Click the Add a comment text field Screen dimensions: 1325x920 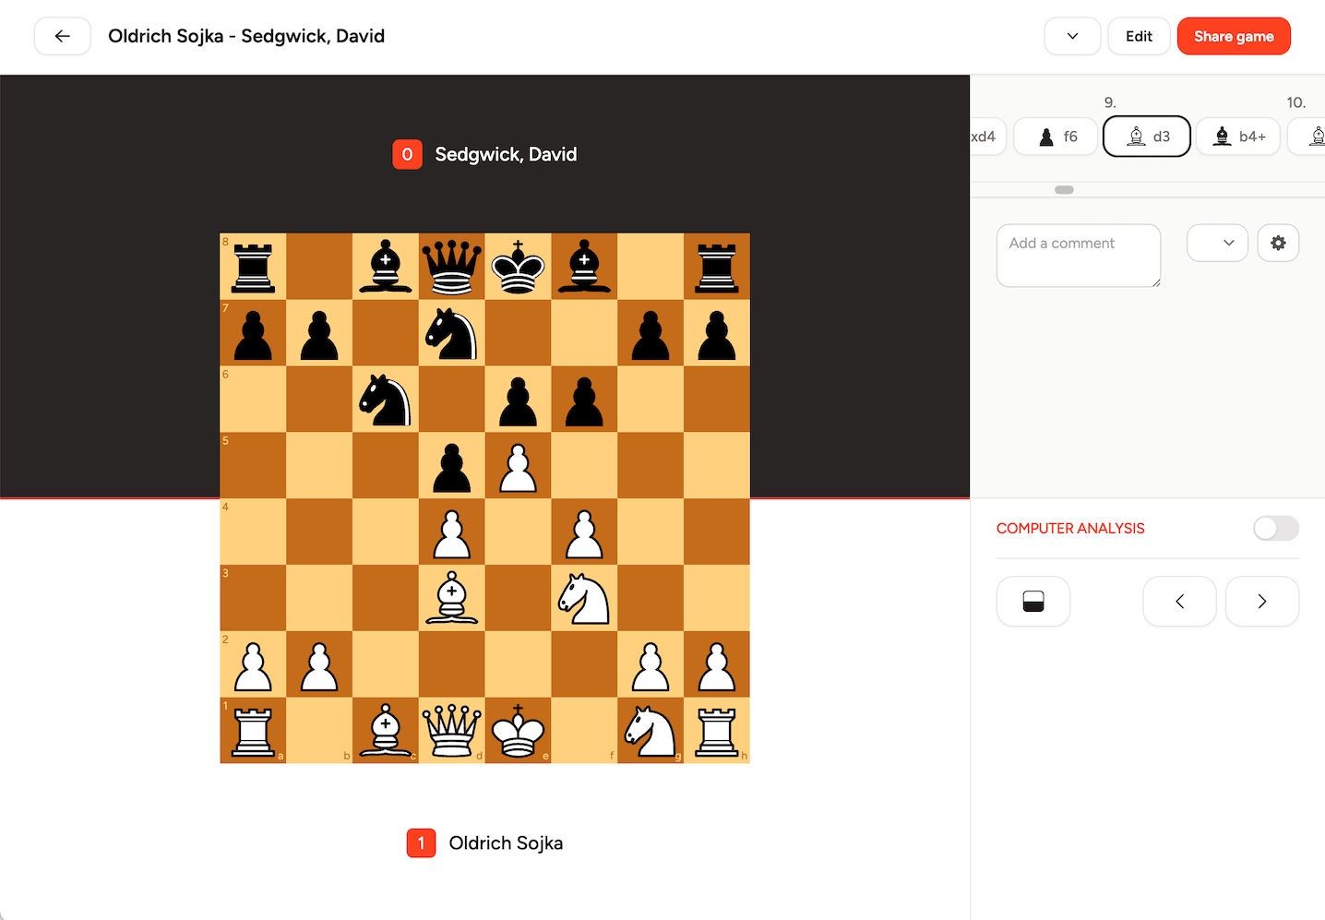(x=1078, y=255)
